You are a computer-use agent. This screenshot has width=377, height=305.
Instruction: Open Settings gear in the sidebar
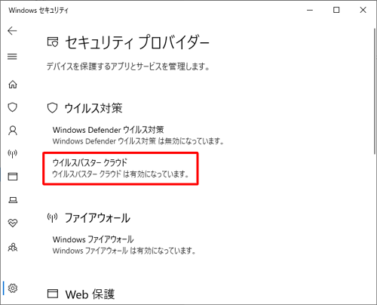(x=13, y=288)
